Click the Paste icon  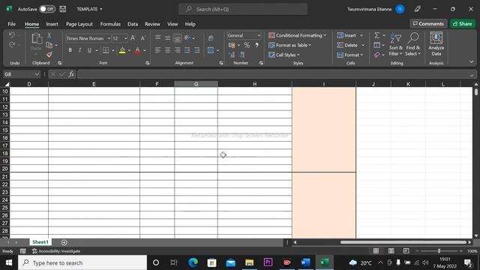[x=36, y=39]
